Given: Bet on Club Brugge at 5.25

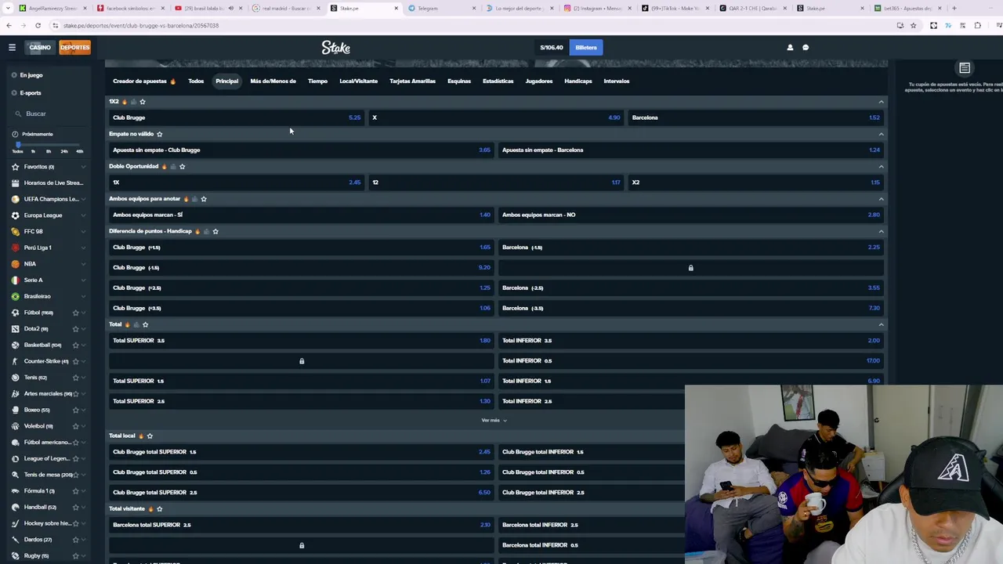Looking at the screenshot, I should pyautogui.click(x=236, y=117).
